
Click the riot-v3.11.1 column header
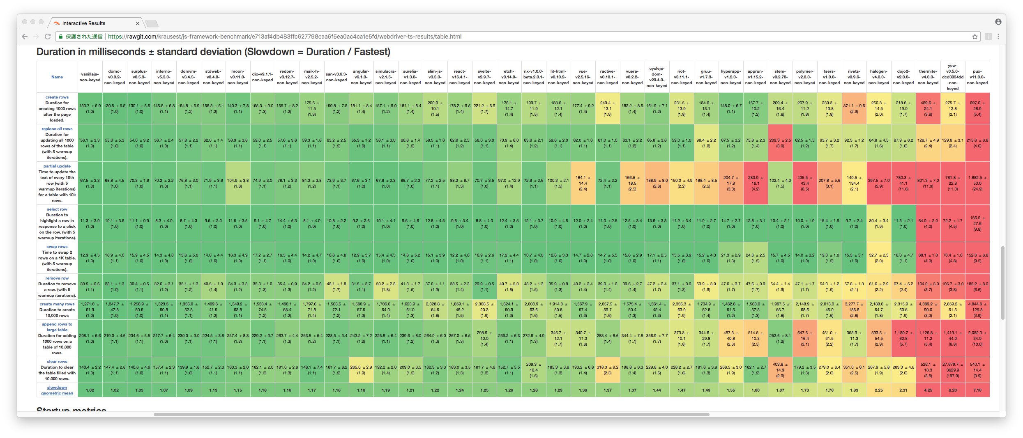pyautogui.click(x=682, y=77)
